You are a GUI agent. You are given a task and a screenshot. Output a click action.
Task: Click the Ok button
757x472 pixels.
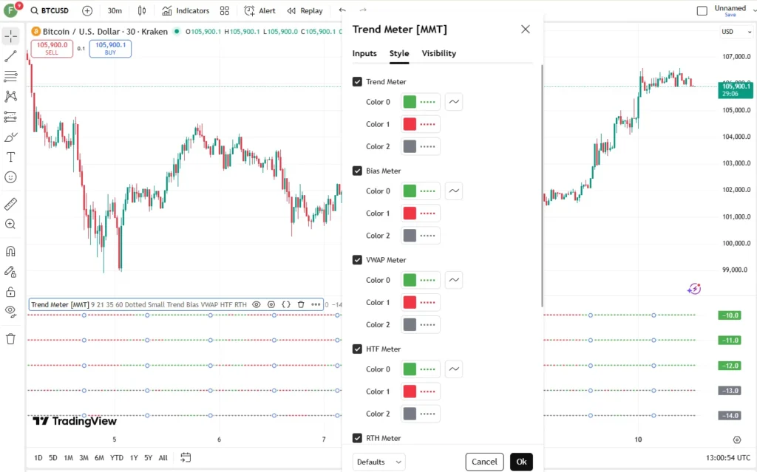click(x=521, y=462)
